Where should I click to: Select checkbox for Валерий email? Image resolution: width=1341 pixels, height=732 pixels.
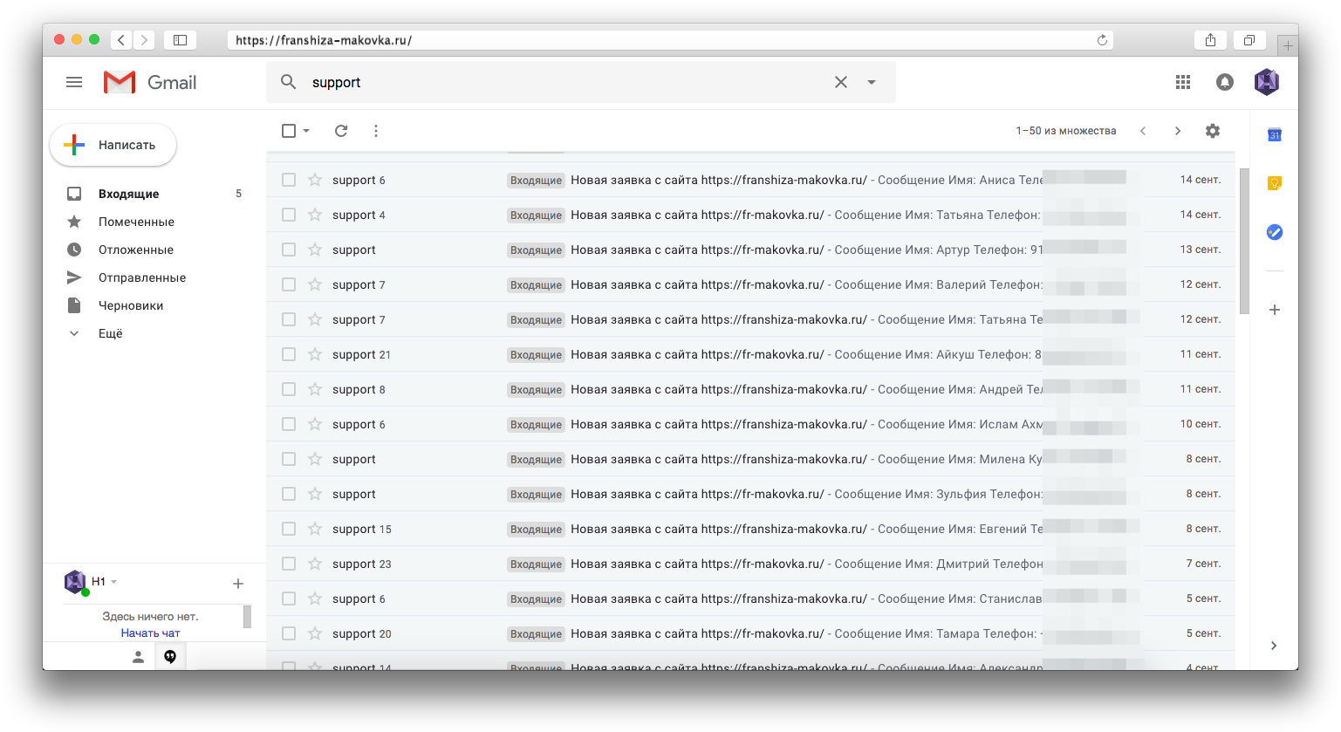coord(289,284)
